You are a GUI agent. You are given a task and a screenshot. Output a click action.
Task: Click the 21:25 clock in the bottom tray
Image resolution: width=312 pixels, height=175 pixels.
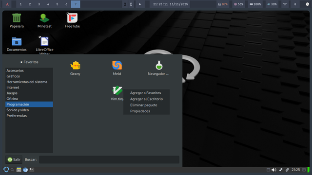[x=296, y=170]
